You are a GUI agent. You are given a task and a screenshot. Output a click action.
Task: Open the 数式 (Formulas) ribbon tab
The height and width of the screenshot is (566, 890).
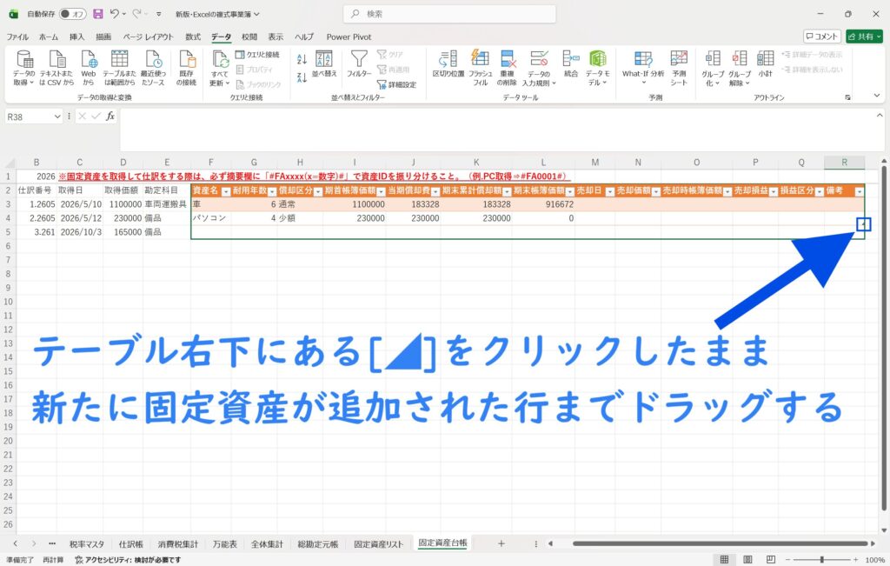(x=193, y=37)
